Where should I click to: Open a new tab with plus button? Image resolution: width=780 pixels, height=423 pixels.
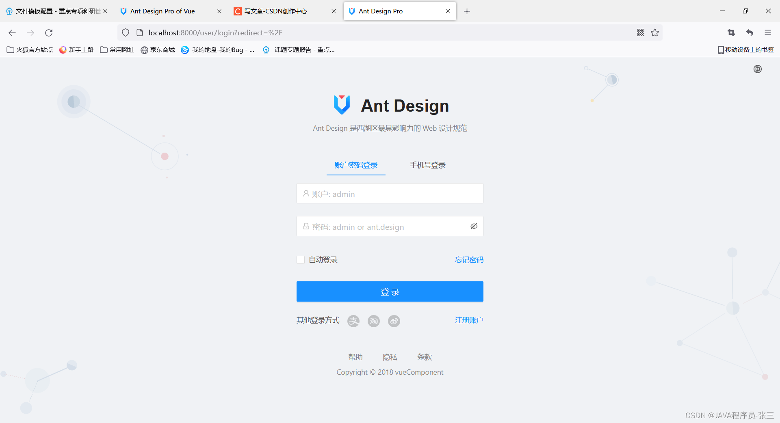(467, 11)
